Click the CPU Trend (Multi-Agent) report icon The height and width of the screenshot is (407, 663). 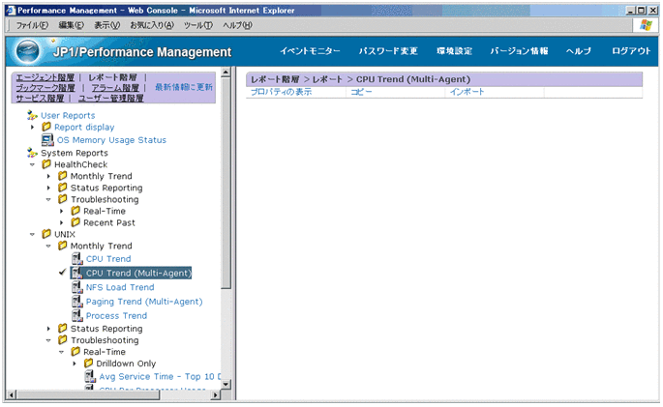click(x=77, y=273)
